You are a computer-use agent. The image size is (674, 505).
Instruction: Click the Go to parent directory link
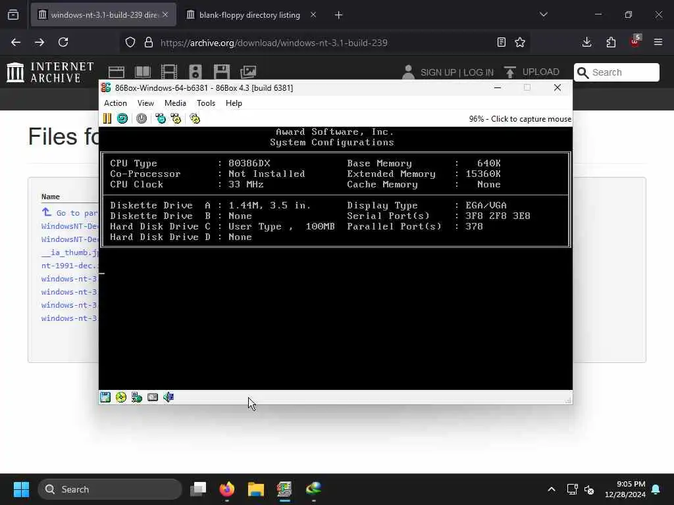pyautogui.click(x=70, y=213)
